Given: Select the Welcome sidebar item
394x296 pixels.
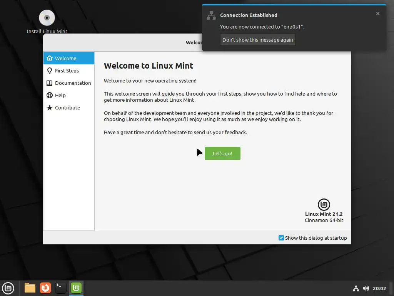Looking at the screenshot, I should point(69,58).
